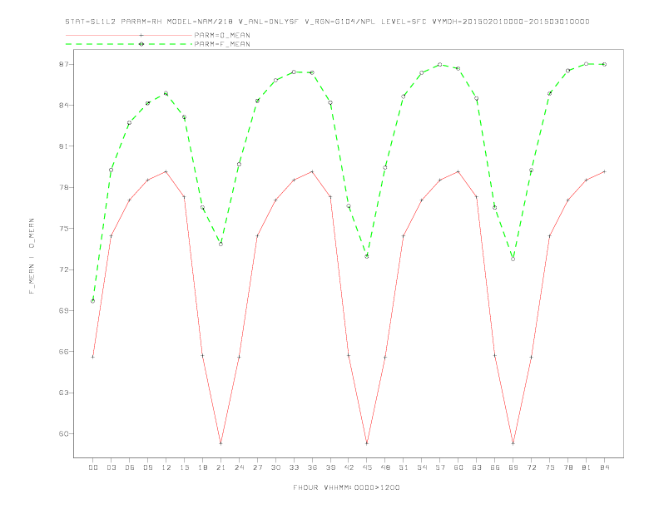Click the red O_MEAN data point at hour 36

tap(312, 171)
